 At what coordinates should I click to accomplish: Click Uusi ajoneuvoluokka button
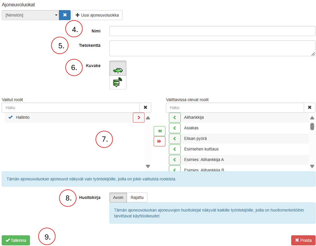point(97,15)
